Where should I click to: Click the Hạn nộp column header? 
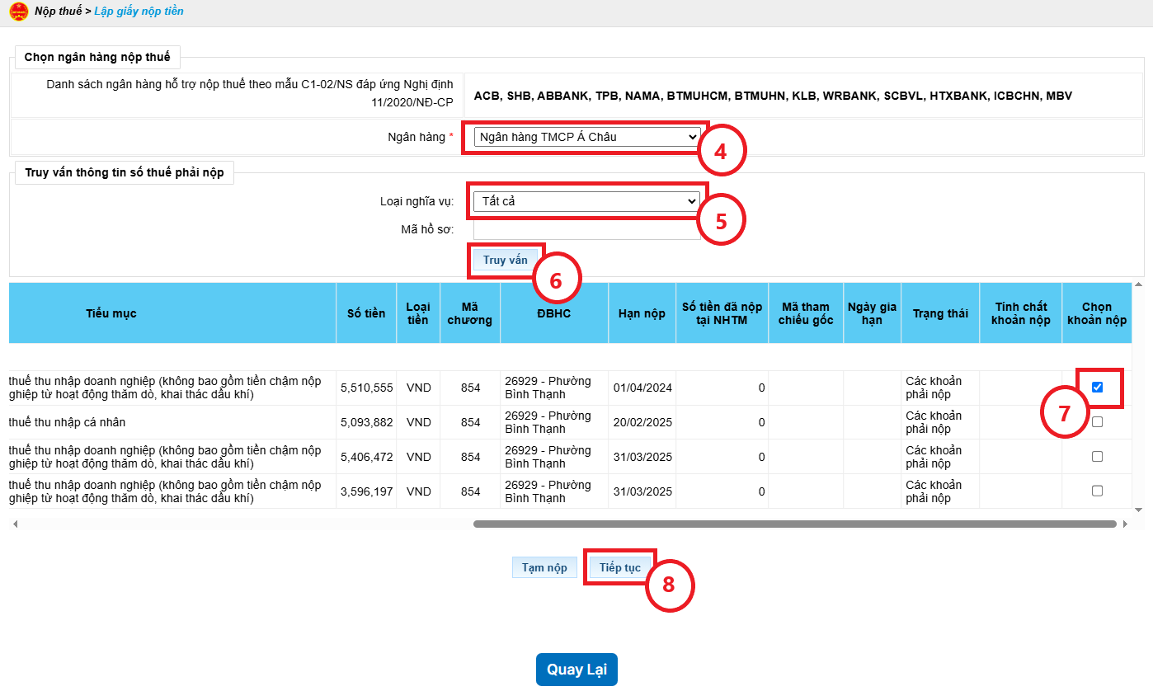[x=642, y=313]
